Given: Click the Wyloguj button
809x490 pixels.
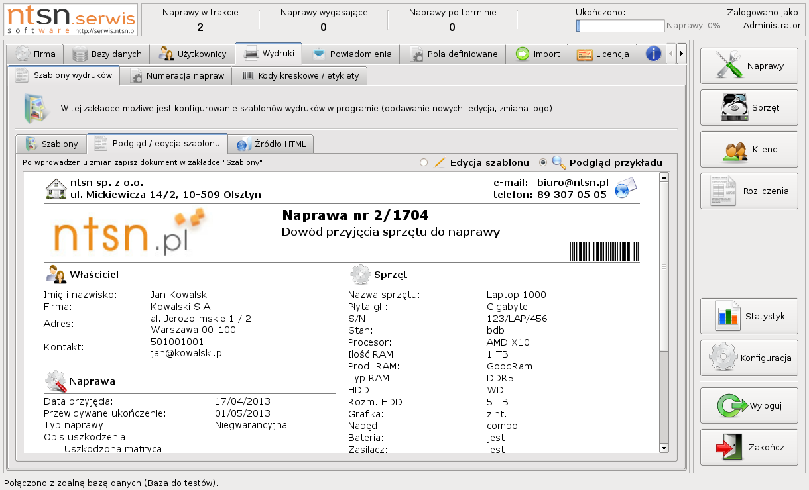Looking at the screenshot, I should pyautogui.click(x=749, y=405).
